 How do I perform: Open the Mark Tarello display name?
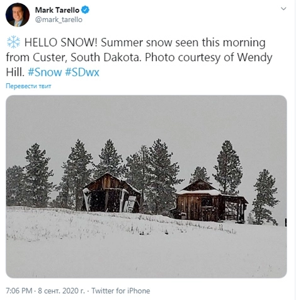(x=57, y=10)
